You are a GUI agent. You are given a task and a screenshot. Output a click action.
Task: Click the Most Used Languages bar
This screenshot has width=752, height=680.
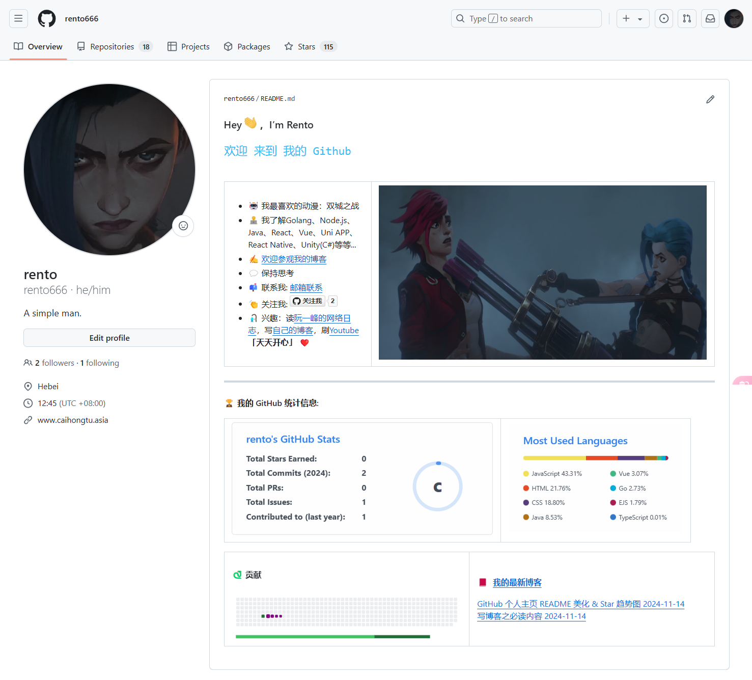(x=596, y=458)
